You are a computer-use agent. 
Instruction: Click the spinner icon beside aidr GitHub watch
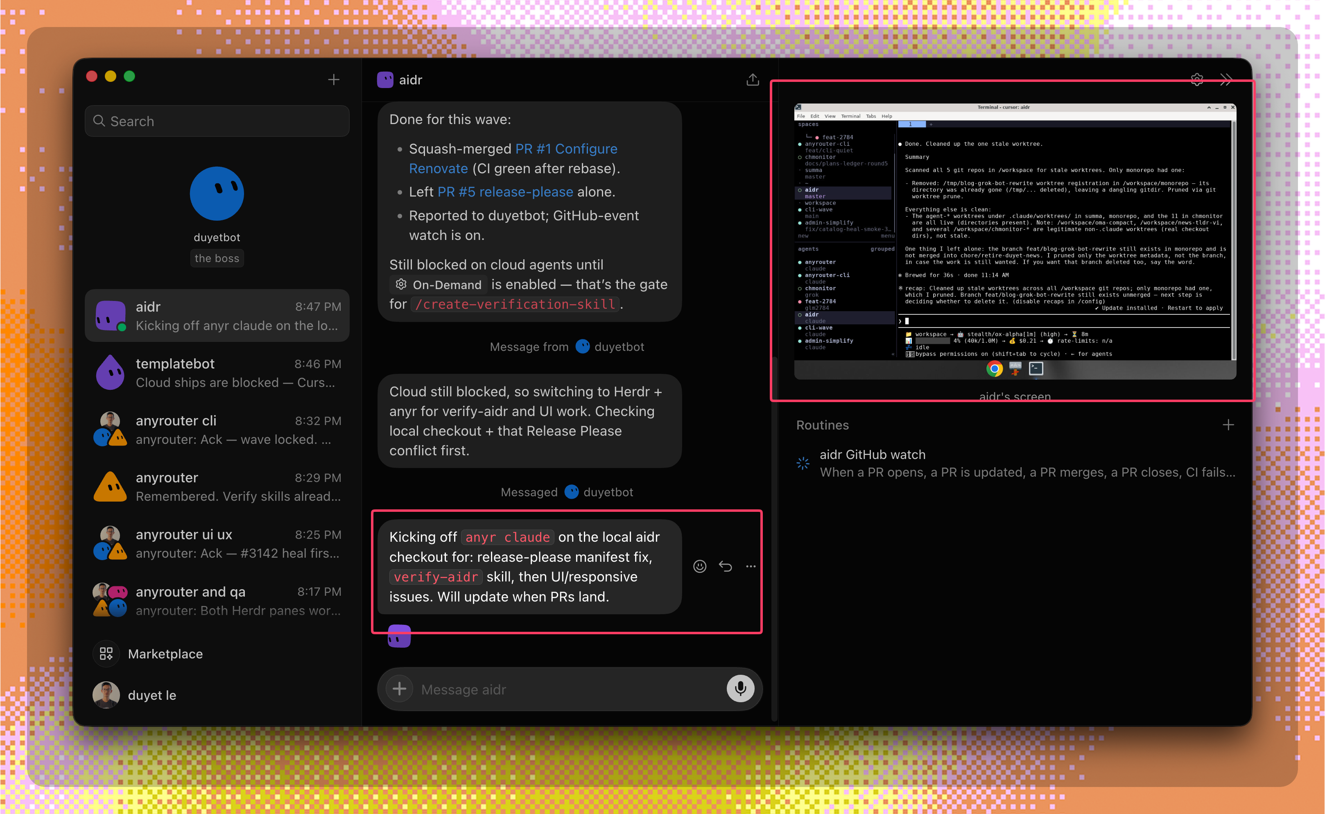tap(803, 464)
